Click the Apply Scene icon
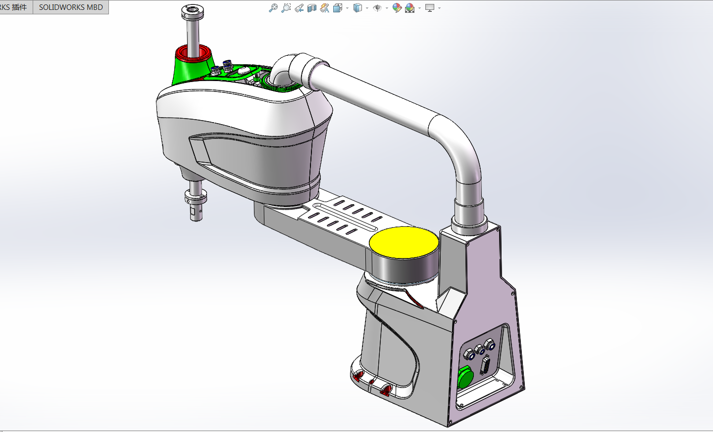 click(x=409, y=8)
